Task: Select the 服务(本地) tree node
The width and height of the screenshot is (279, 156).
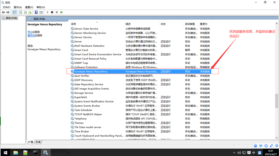Action: coord(11,18)
